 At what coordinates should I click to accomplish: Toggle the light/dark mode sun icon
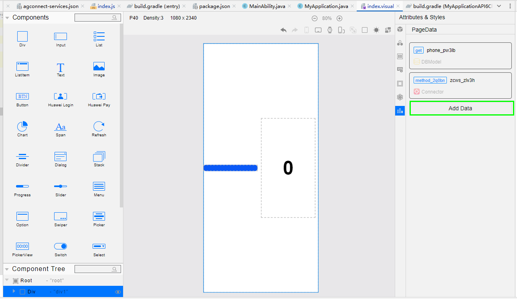[x=376, y=30]
